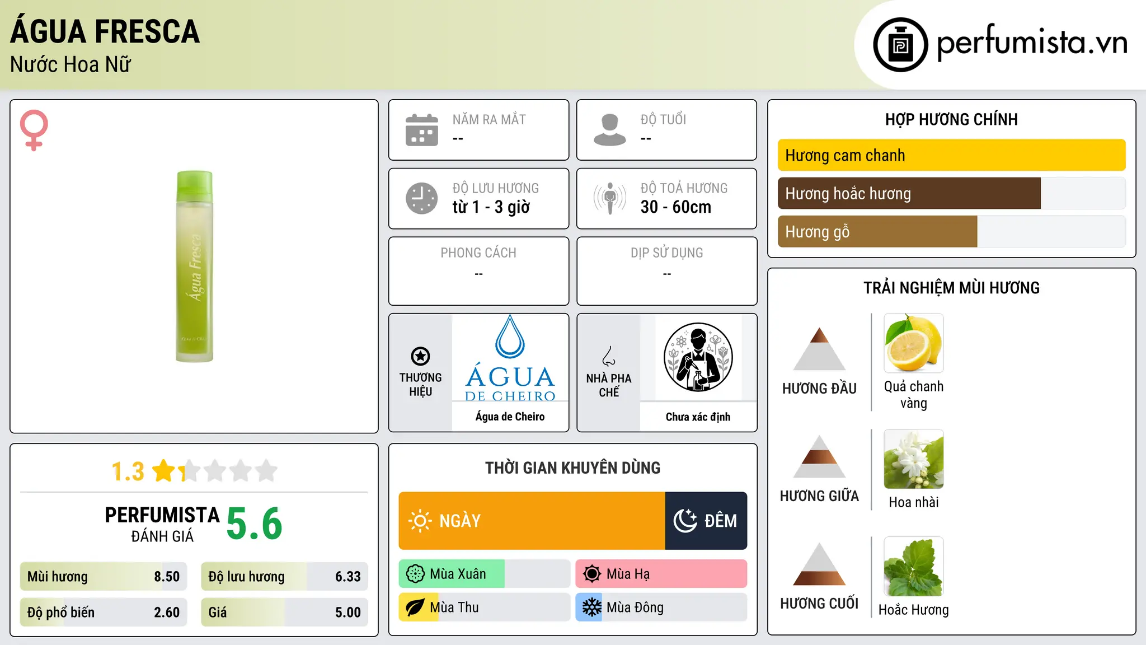
Task: Click the person icon beside Độ tuổi
Action: point(610,130)
